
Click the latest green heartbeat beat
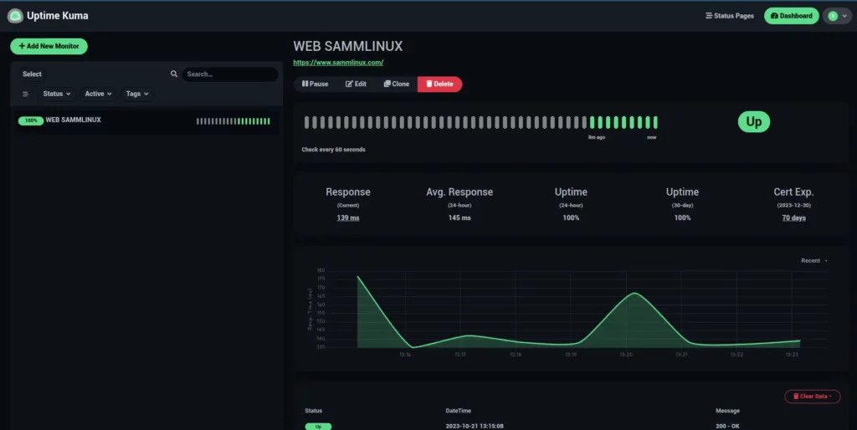coord(655,122)
